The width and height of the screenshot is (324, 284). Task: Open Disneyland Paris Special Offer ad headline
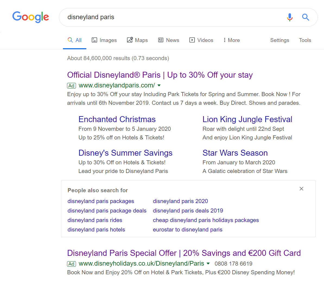(x=184, y=253)
